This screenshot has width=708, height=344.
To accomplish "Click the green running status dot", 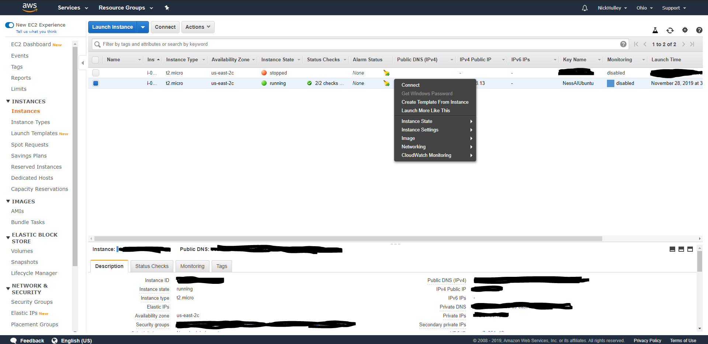I will [264, 83].
